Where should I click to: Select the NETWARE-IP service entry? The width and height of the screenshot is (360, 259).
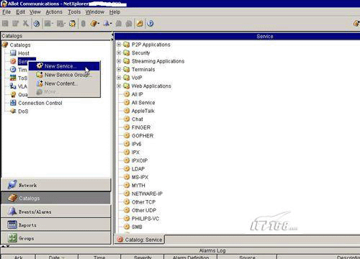coord(147,194)
